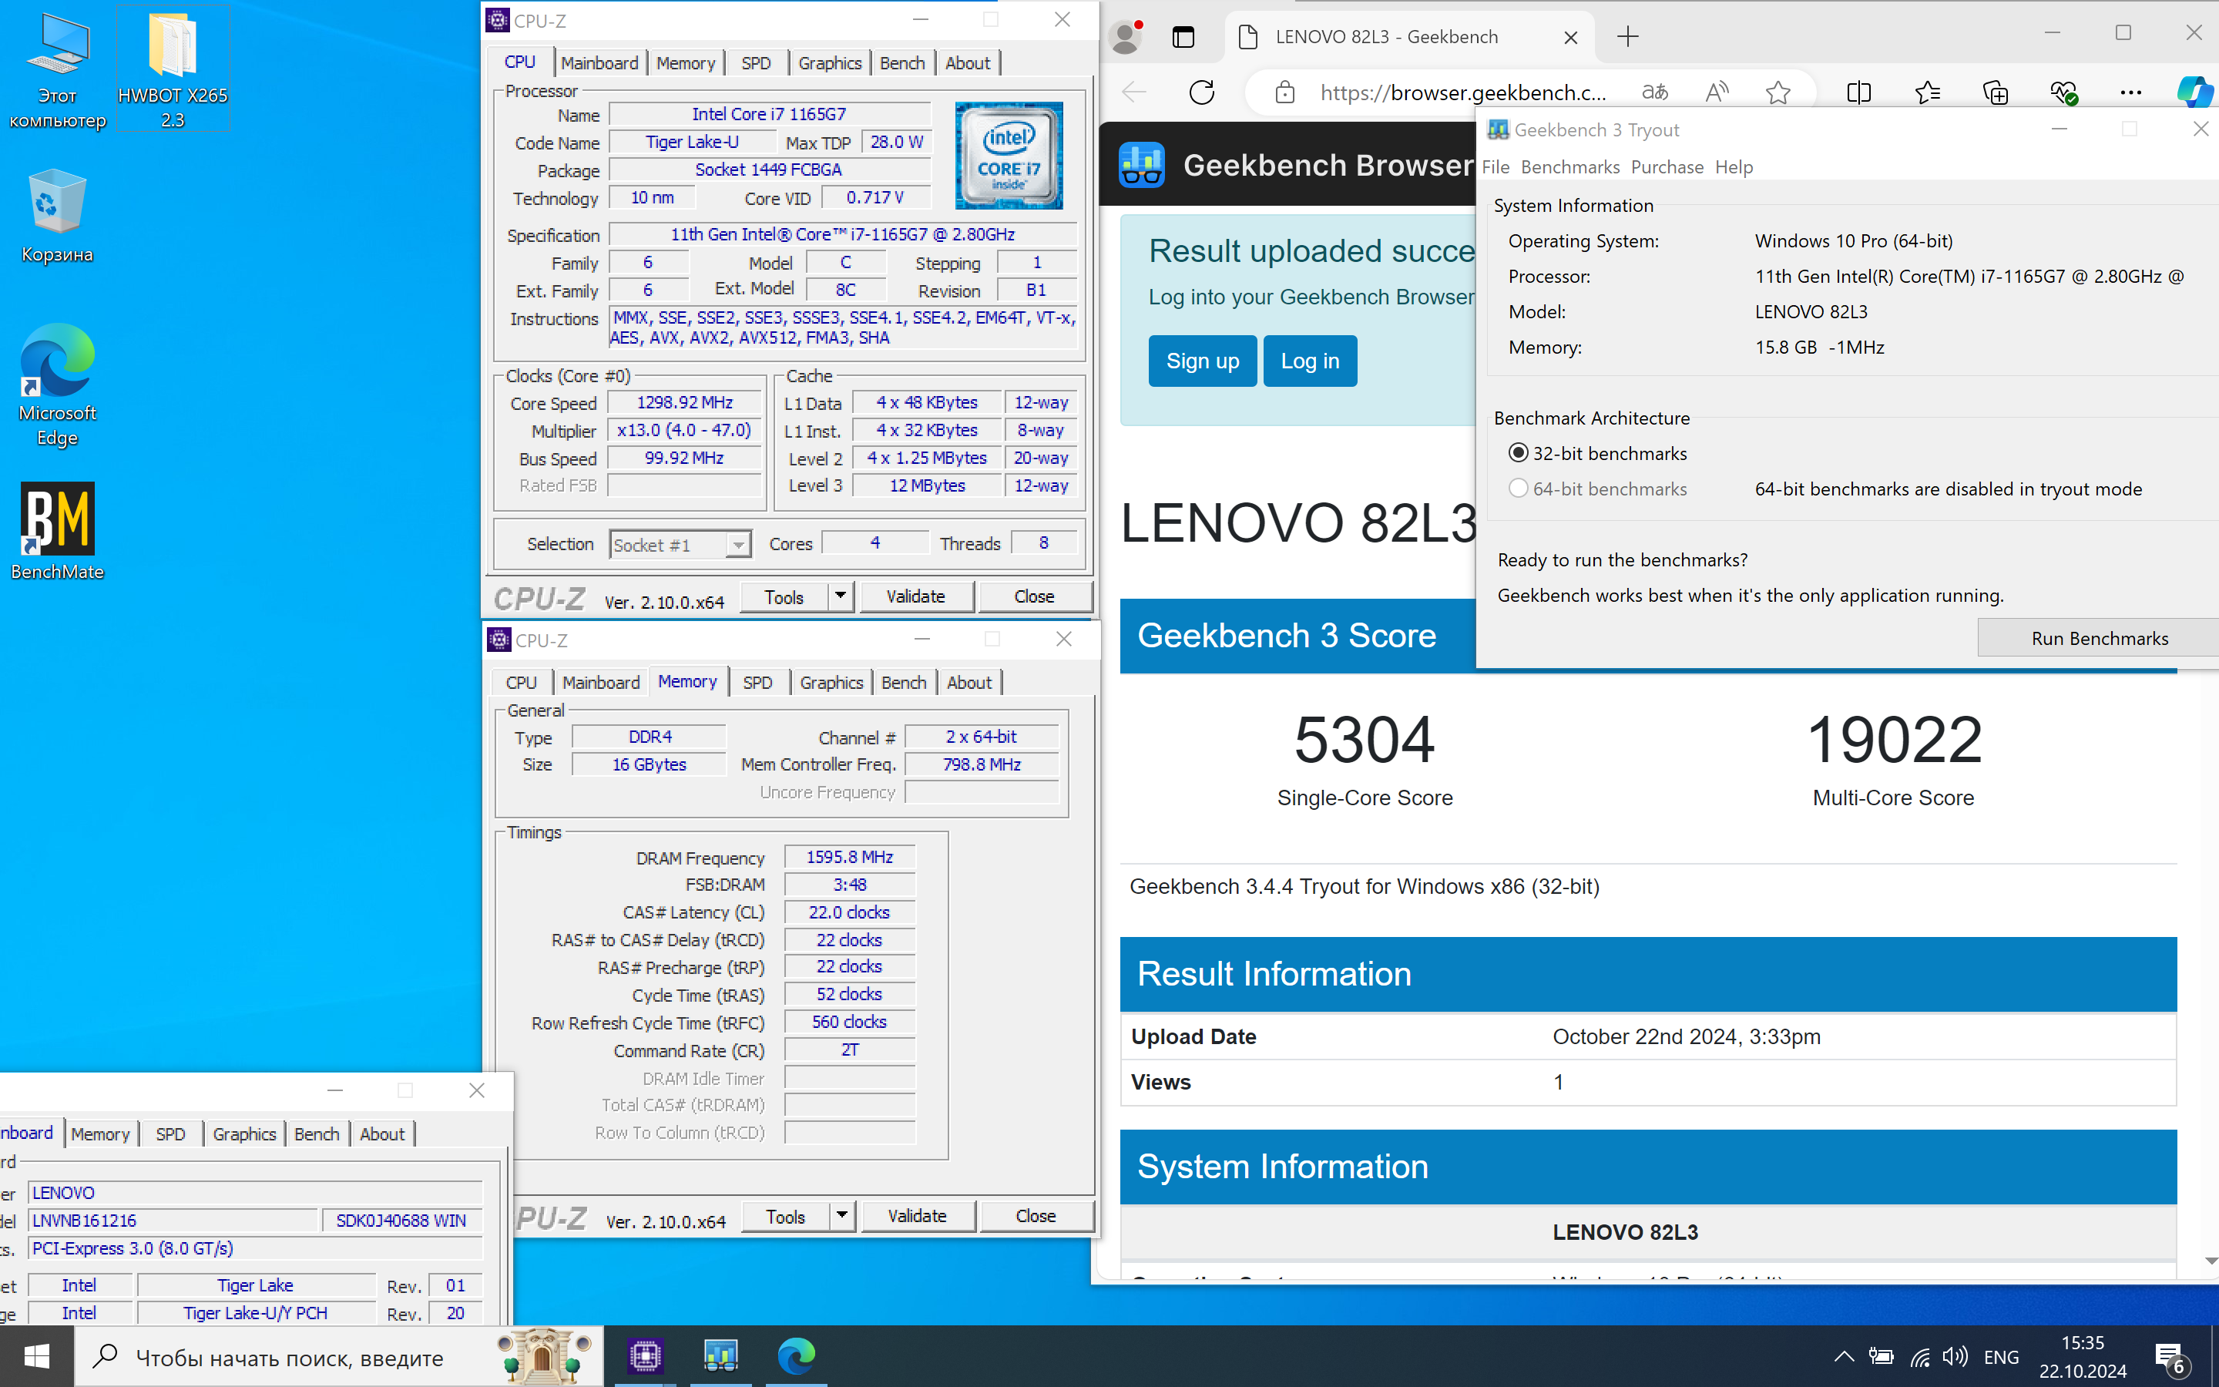Screen dimensions: 2219x1387
Task: Toggle split screen in Edge
Action: point(1858,92)
